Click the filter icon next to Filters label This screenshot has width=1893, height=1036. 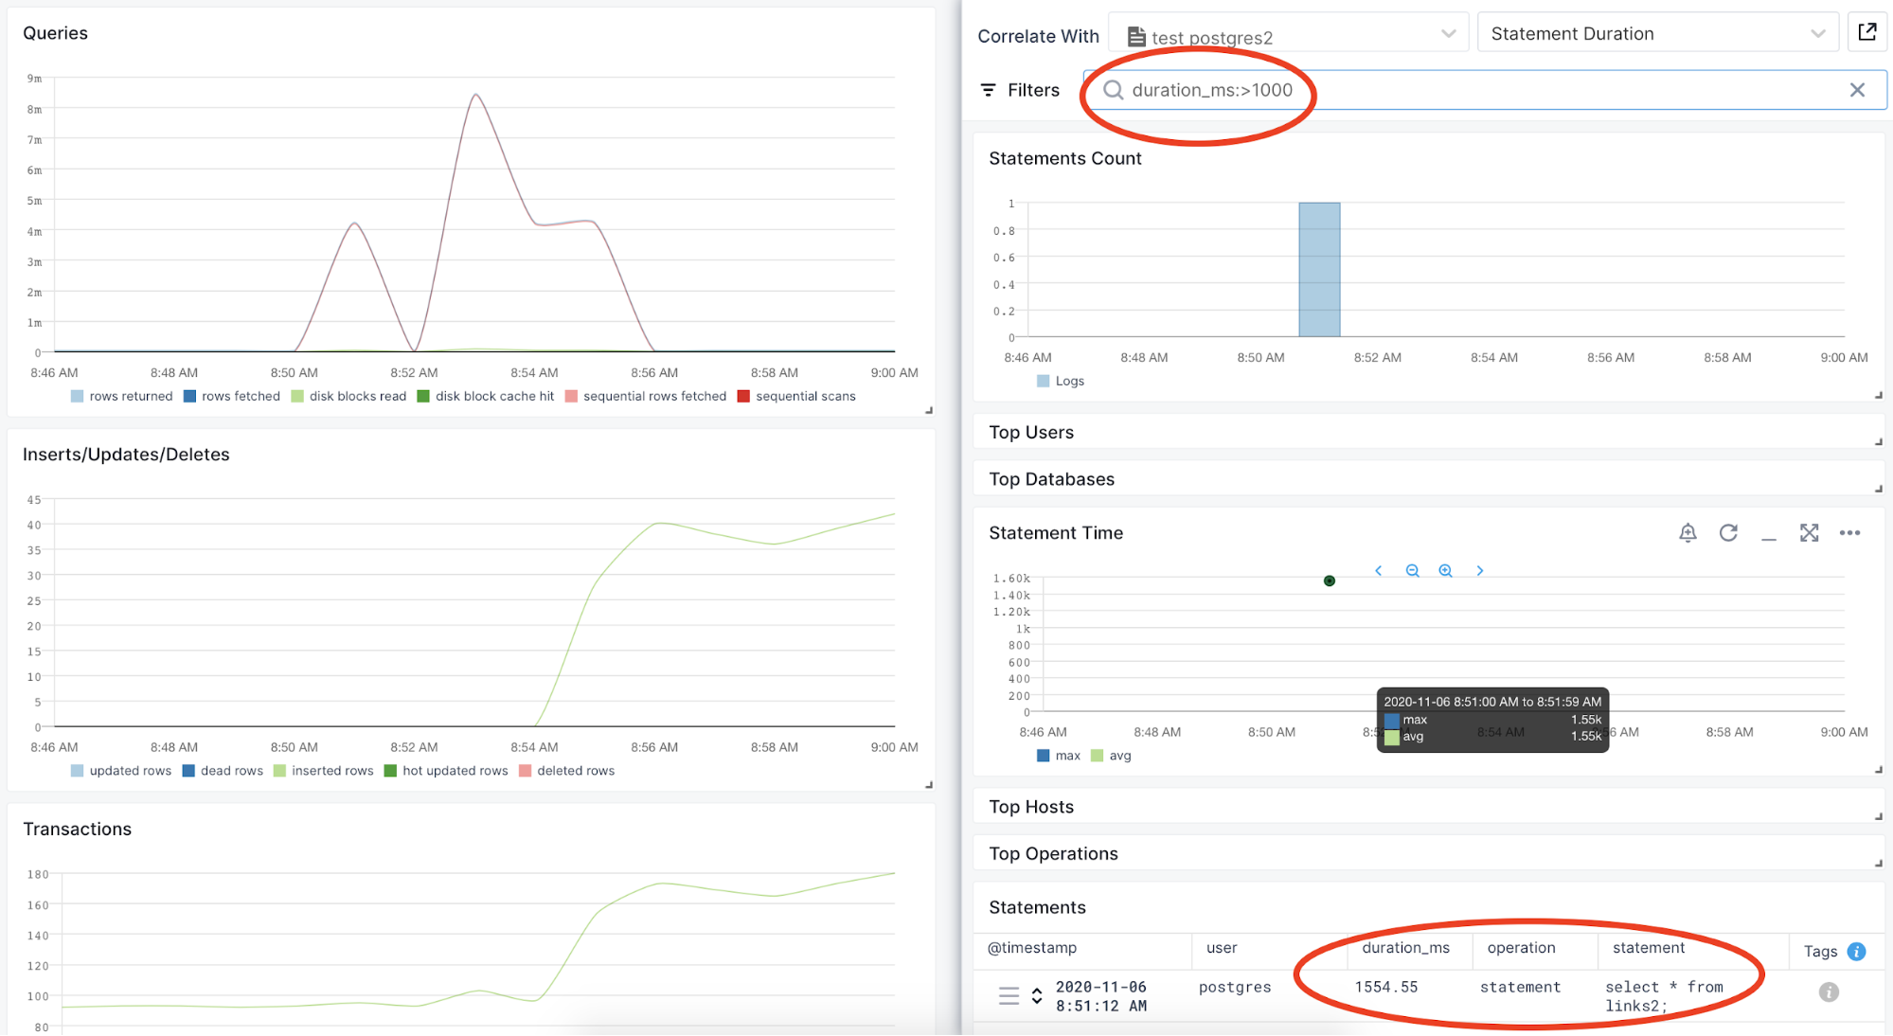(989, 89)
